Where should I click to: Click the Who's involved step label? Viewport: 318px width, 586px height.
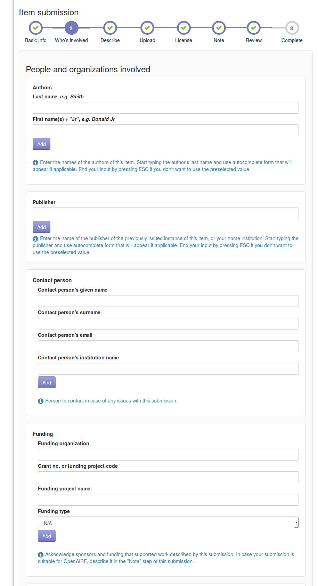[x=71, y=40]
